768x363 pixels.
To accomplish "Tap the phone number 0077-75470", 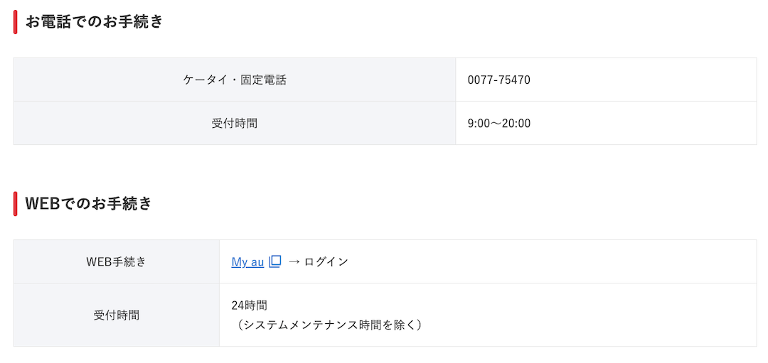I will 498,80.
